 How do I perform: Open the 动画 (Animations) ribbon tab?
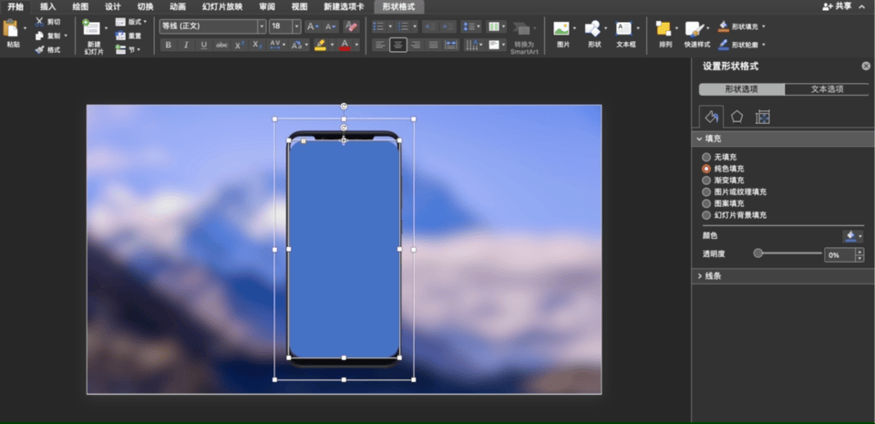[177, 6]
